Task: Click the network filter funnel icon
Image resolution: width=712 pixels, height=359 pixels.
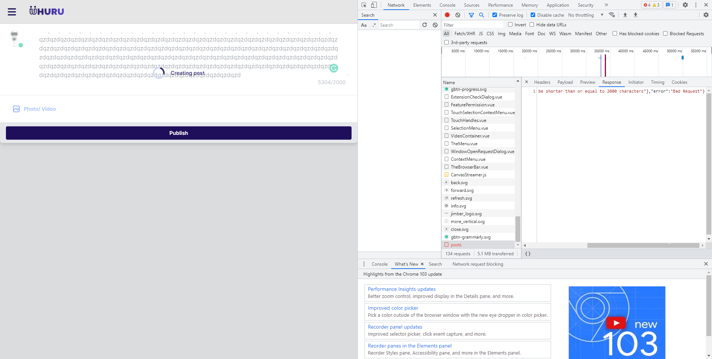Action: 471,15
